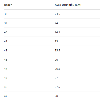Select size 42 cell
Image resolution: width=100 pixels, height=99 pixels.
[6, 50]
